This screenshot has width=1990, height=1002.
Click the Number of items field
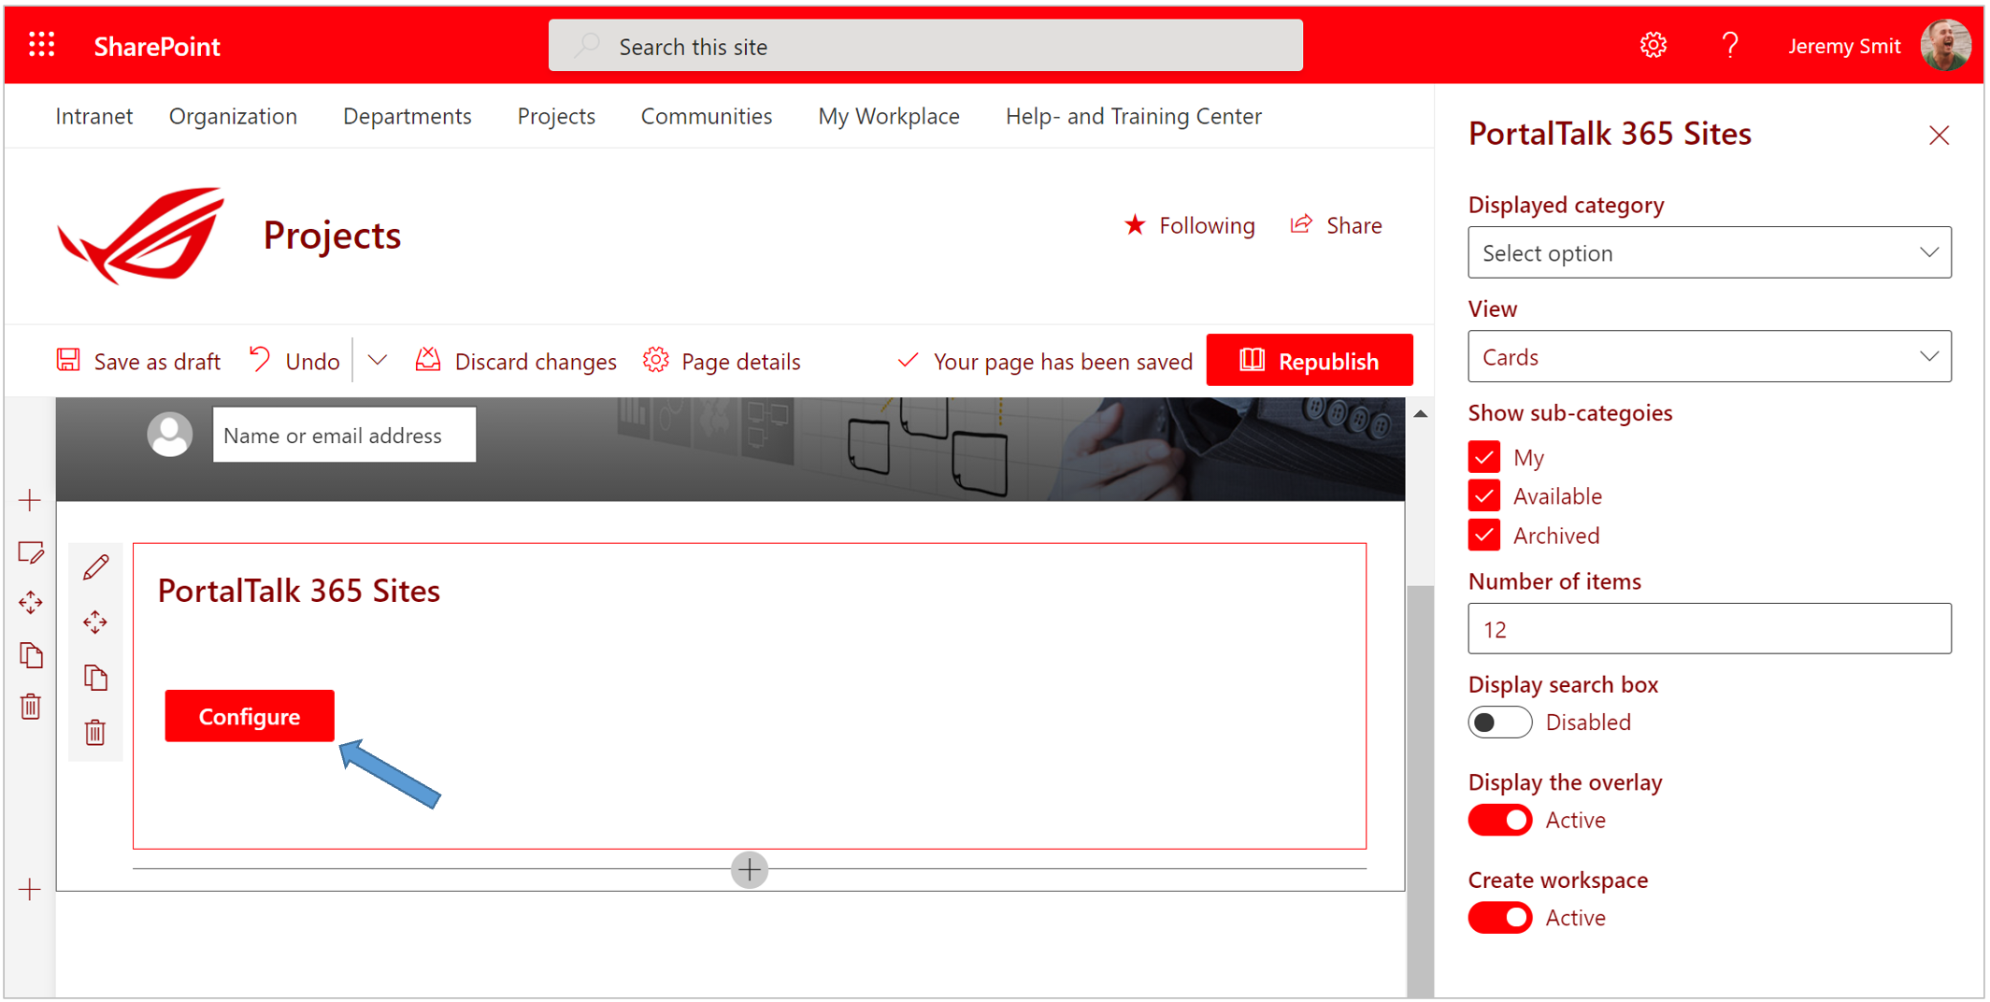[1709, 628]
